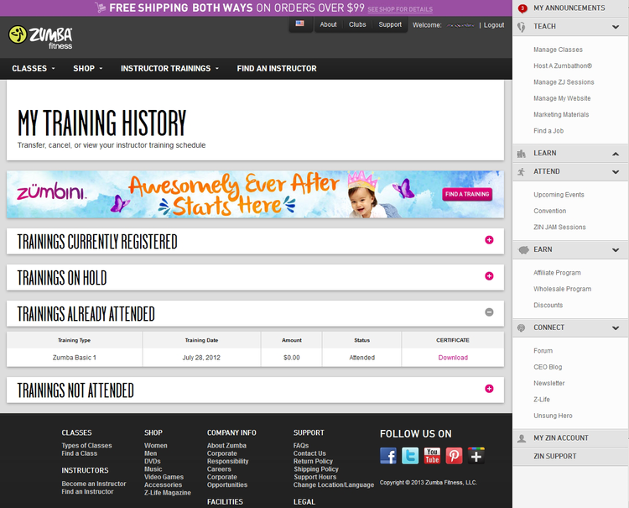Click the Zumbini banner image

(x=255, y=194)
